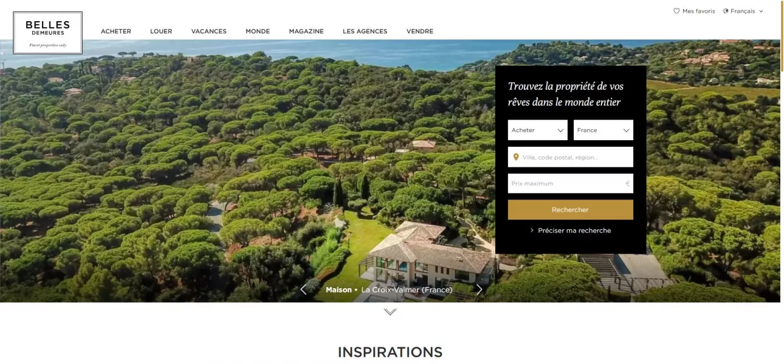Image resolution: width=784 pixels, height=364 pixels.
Task: Go to the MAGAZINE section
Action: tap(306, 32)
